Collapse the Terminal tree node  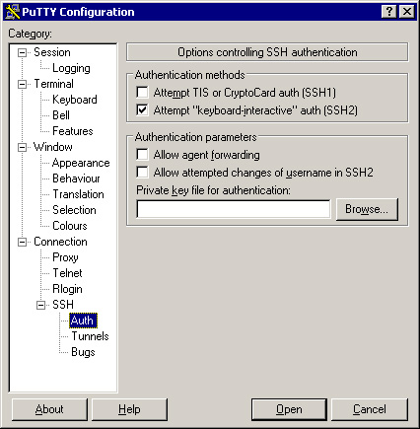pos(22,84)
